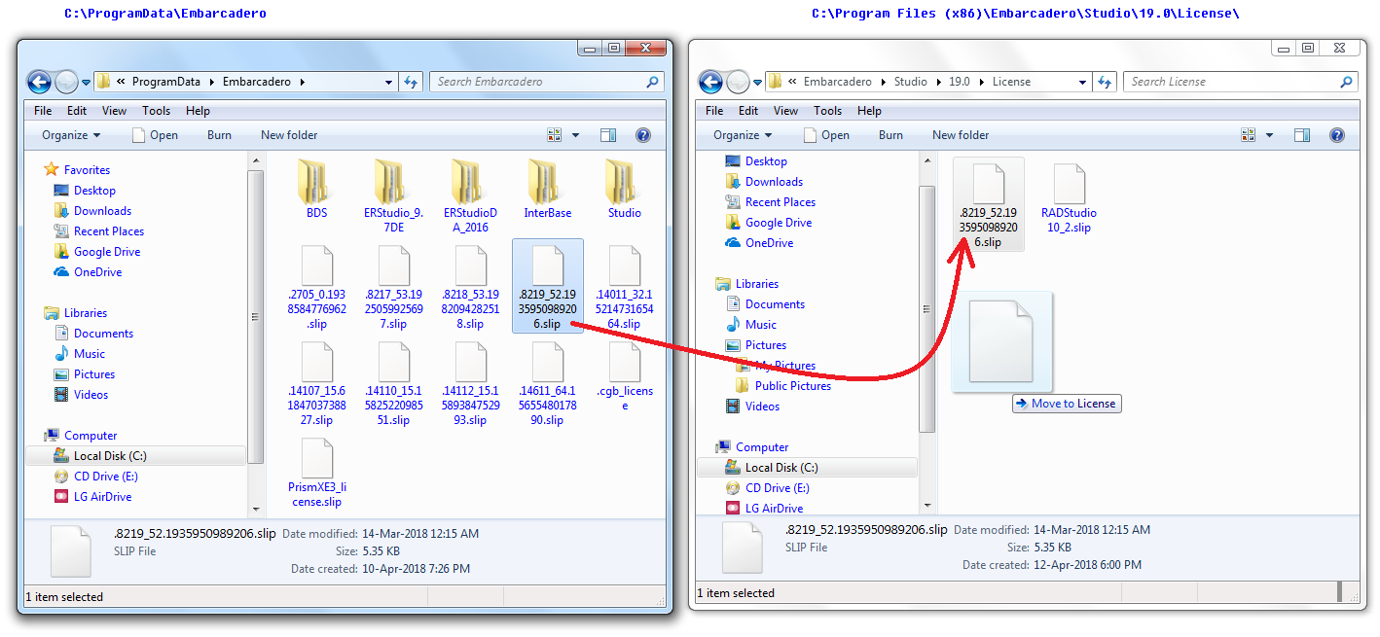Select .8218_53.1982094282518.slip file
This screenshot has width=1380, height=637.
(x=470, y=287)
